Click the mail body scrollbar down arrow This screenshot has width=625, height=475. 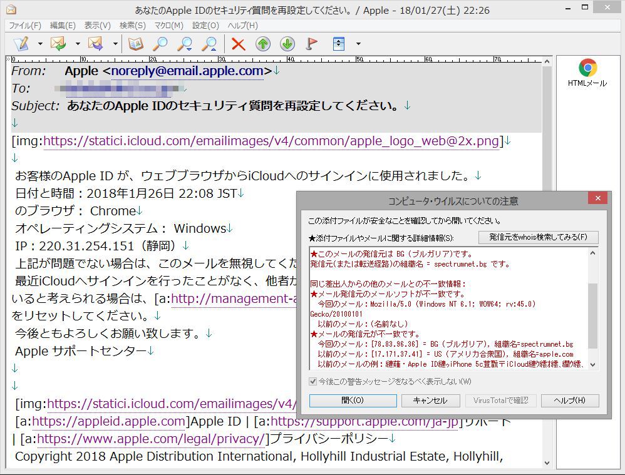547,462
